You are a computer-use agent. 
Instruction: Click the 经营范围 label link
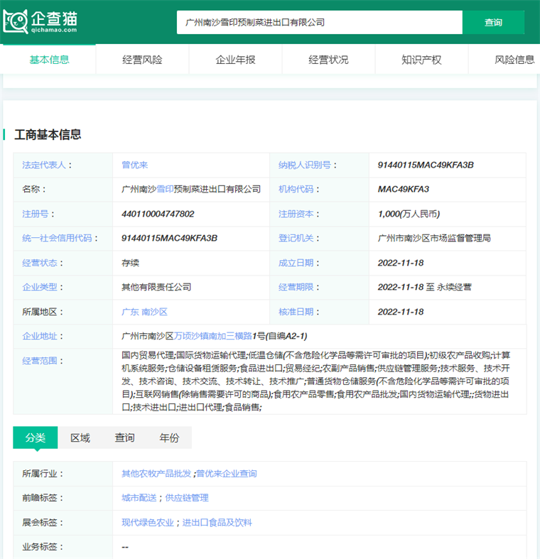[x=40, y=361]
